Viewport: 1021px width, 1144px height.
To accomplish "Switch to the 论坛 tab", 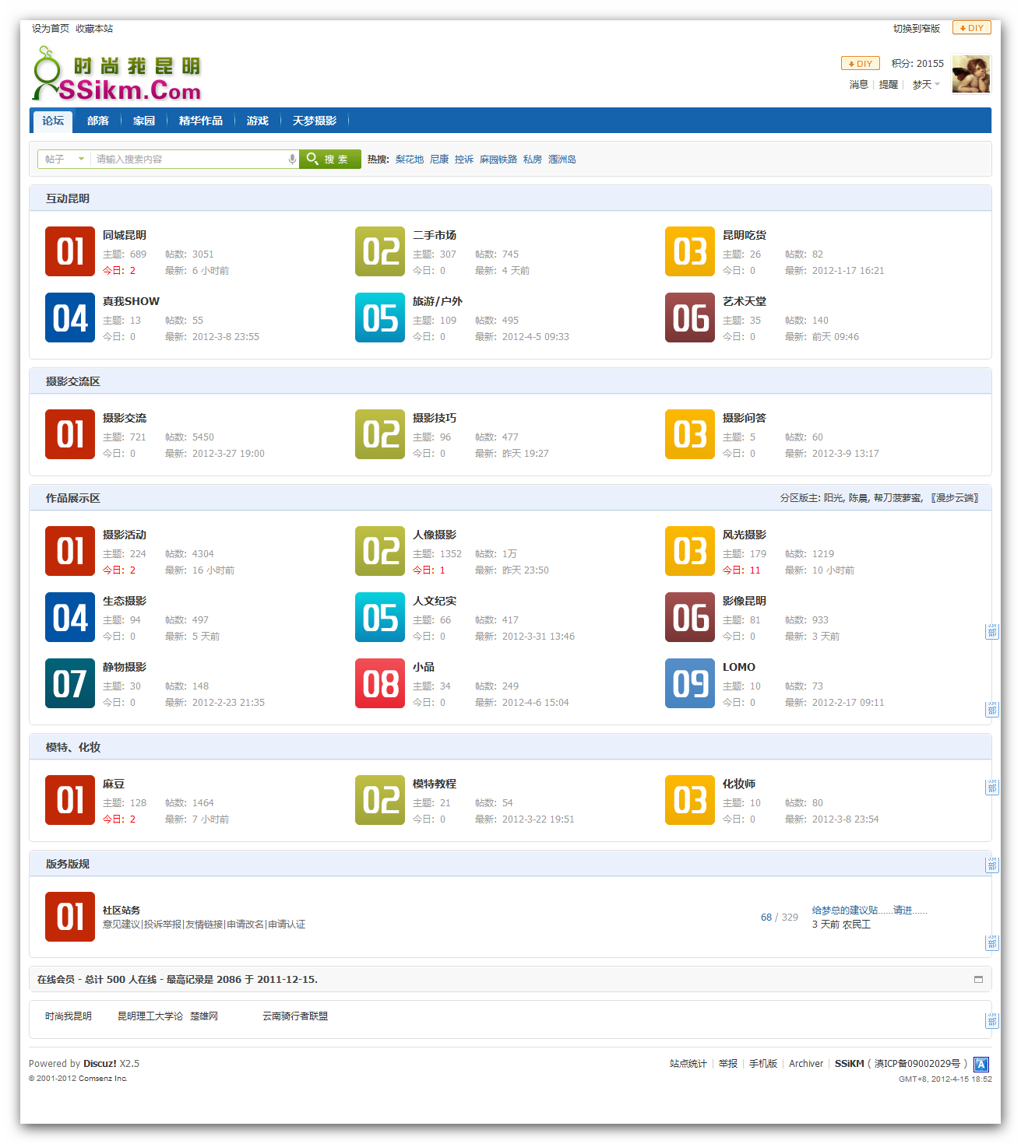I will coord(53,121).
